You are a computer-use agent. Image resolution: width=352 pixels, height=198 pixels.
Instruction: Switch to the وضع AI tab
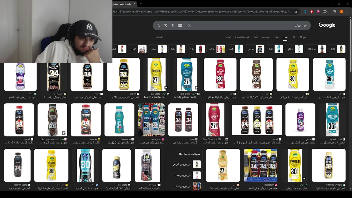click(303, 37)
